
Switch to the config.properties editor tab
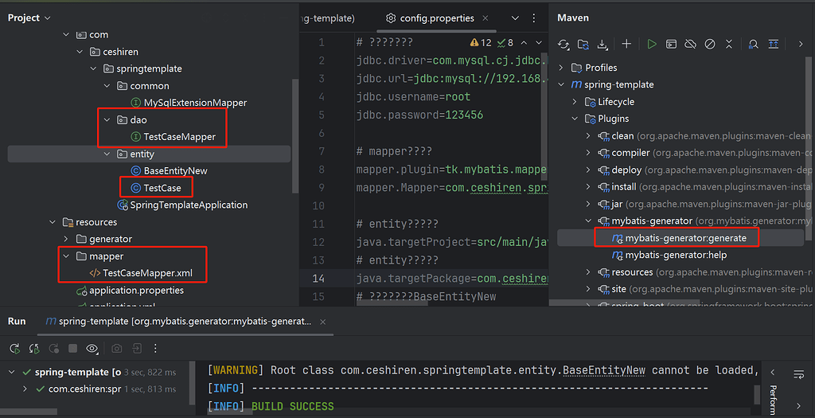pyautogui.click(x=437, y=18)
